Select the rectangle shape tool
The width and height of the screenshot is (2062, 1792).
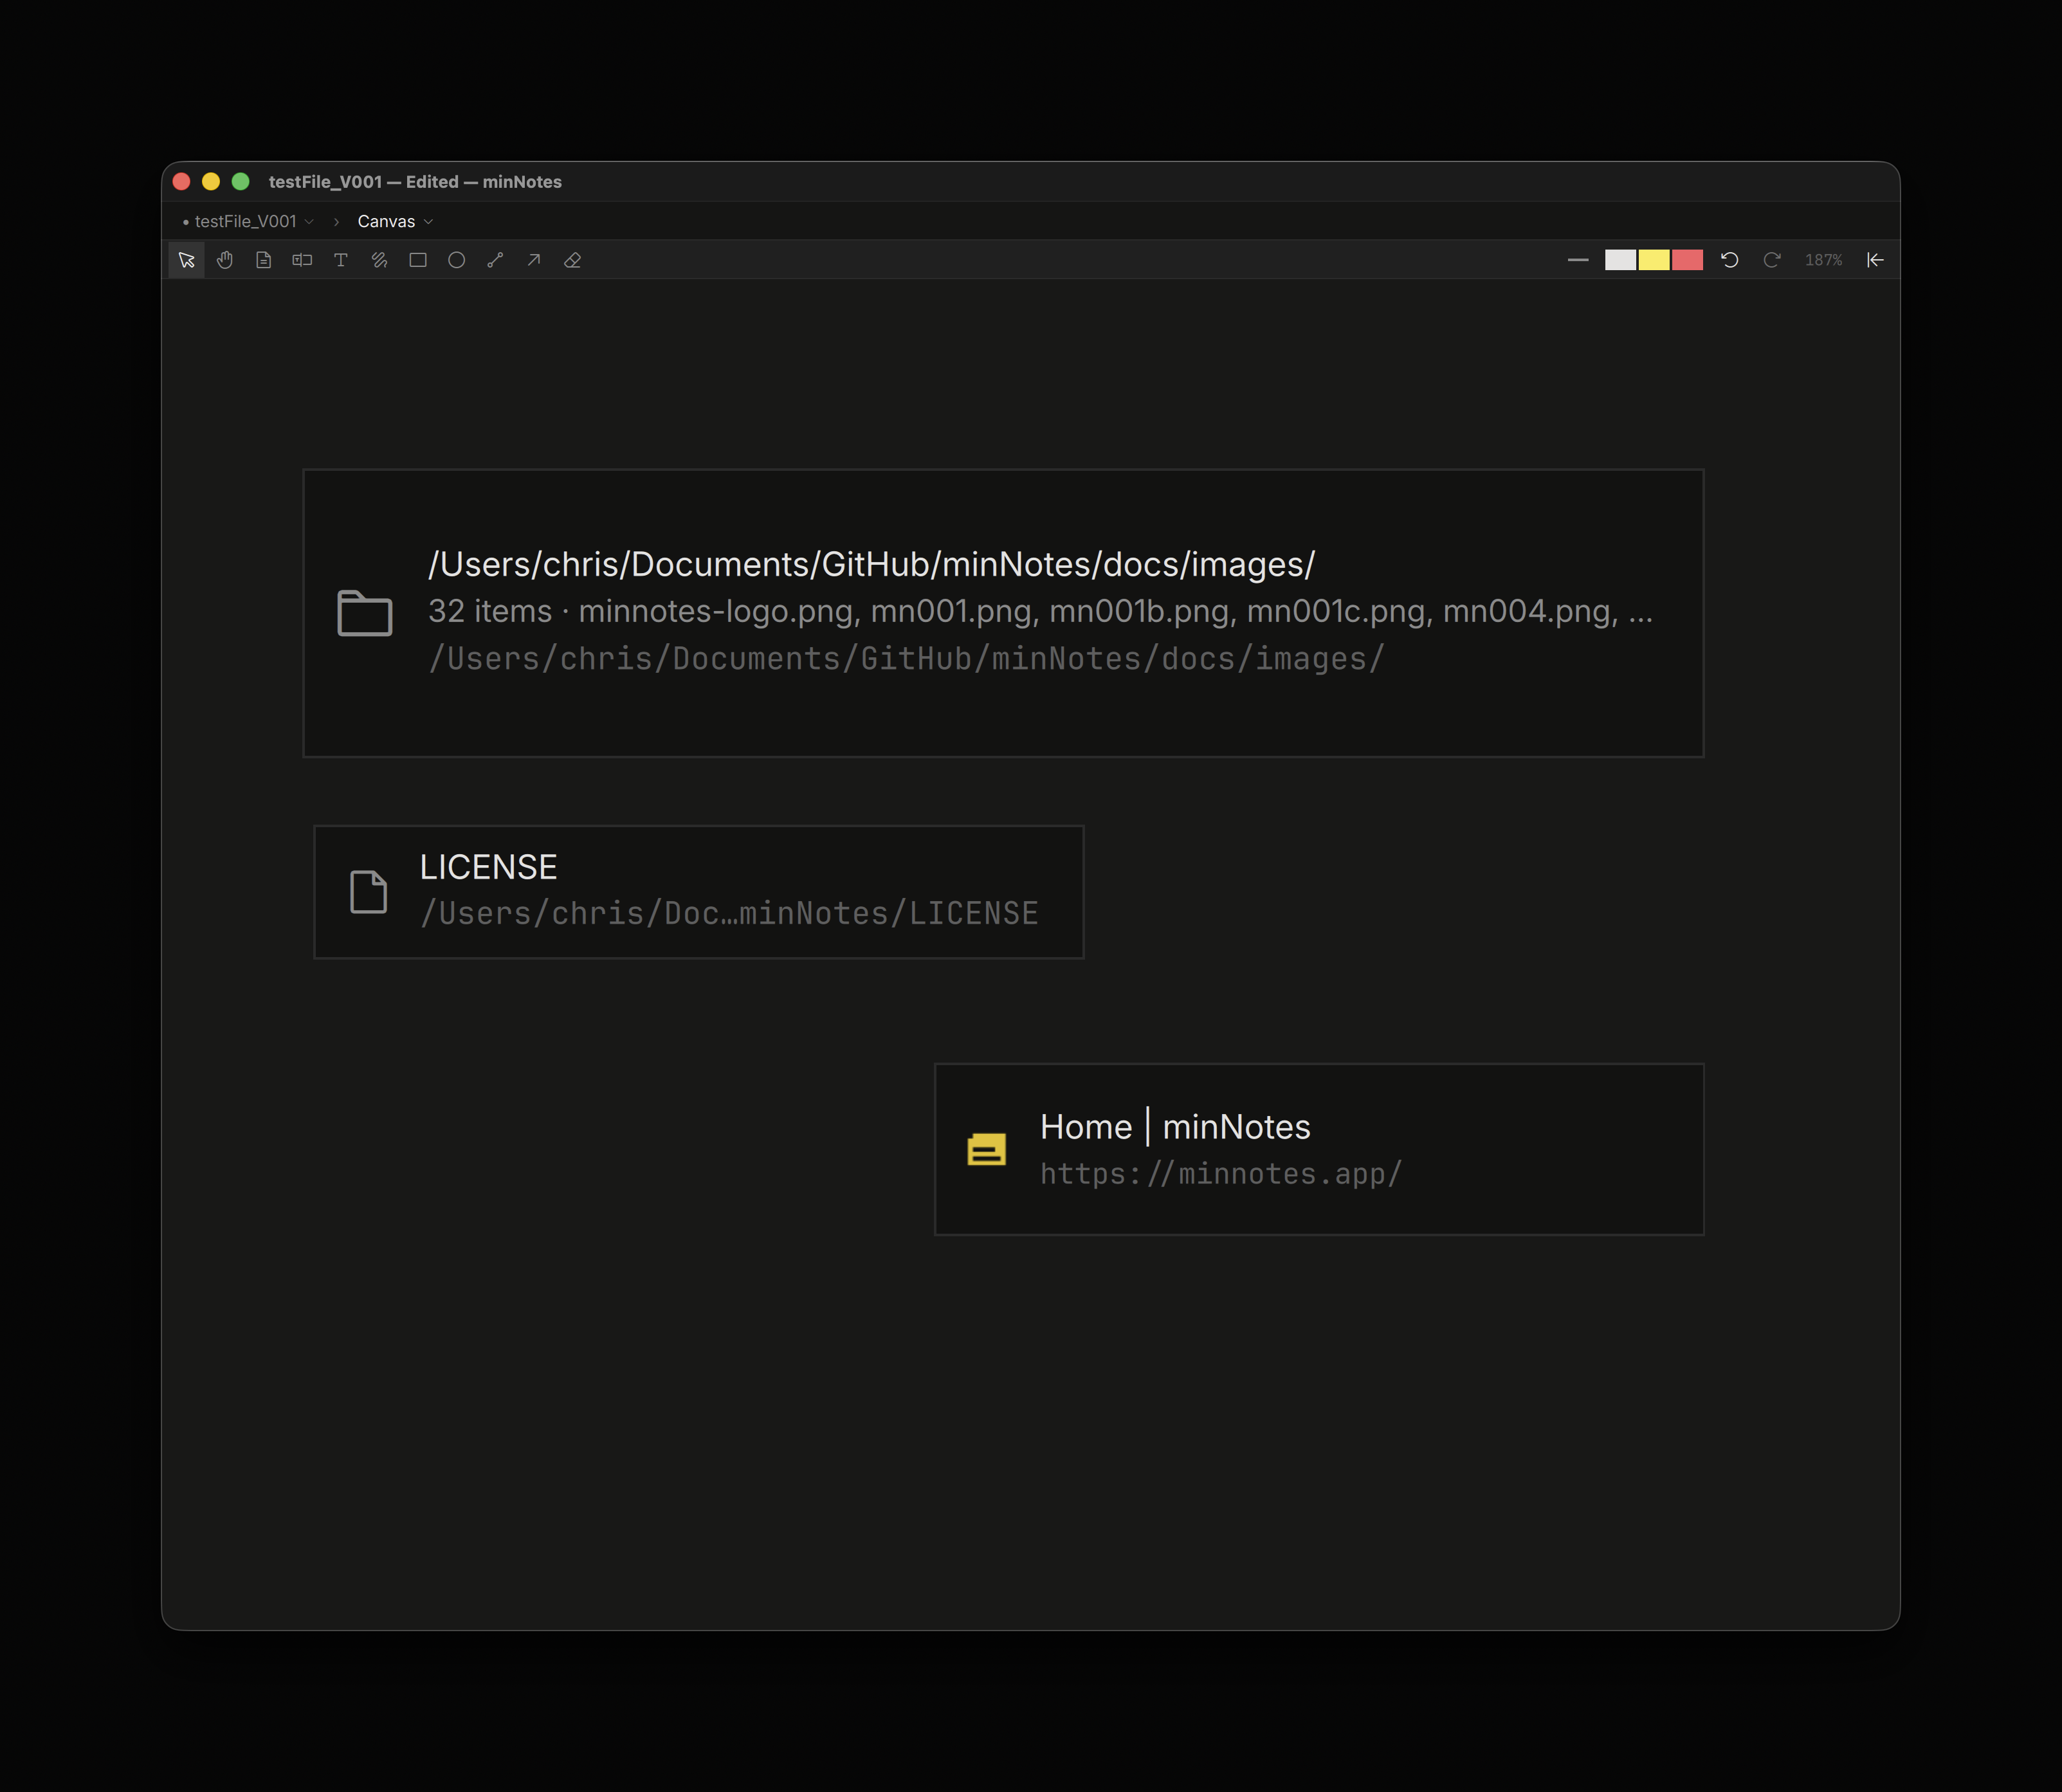tap(418, 260)
